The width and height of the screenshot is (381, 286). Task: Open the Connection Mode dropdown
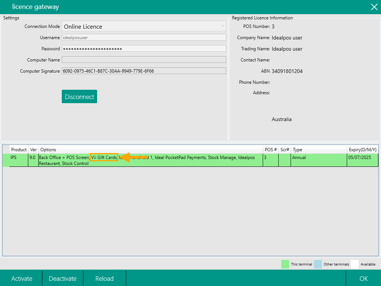click(x=144, y=26)
